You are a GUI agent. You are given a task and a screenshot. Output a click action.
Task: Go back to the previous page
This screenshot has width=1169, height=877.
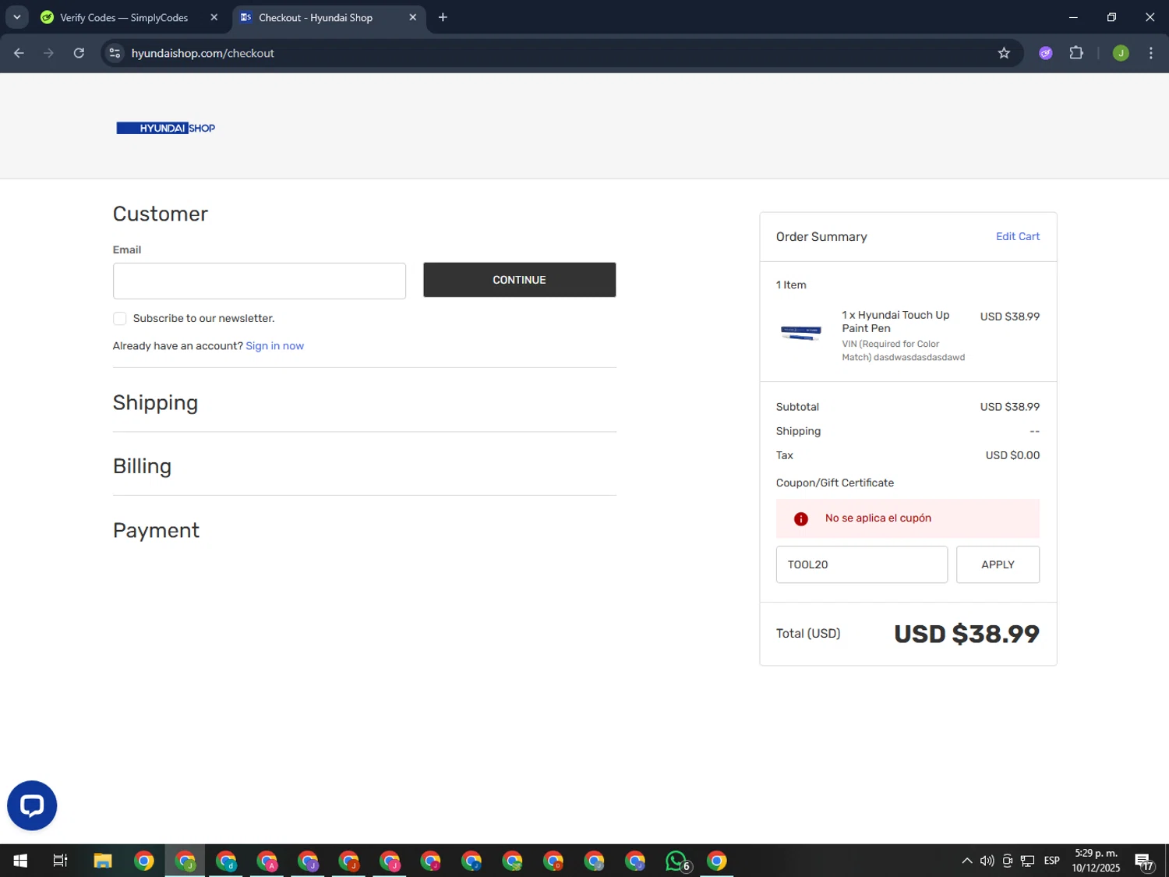19,53
